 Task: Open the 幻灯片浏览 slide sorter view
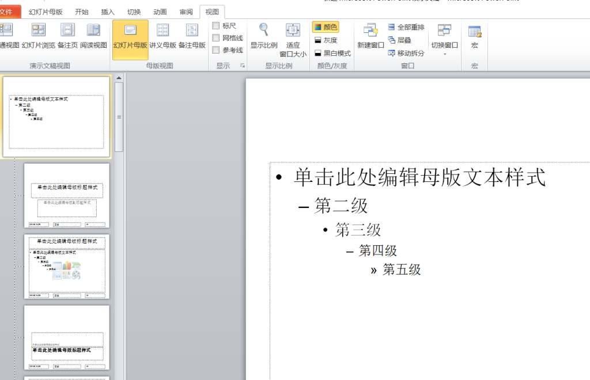pyautogui.click(x=39, y=36)
